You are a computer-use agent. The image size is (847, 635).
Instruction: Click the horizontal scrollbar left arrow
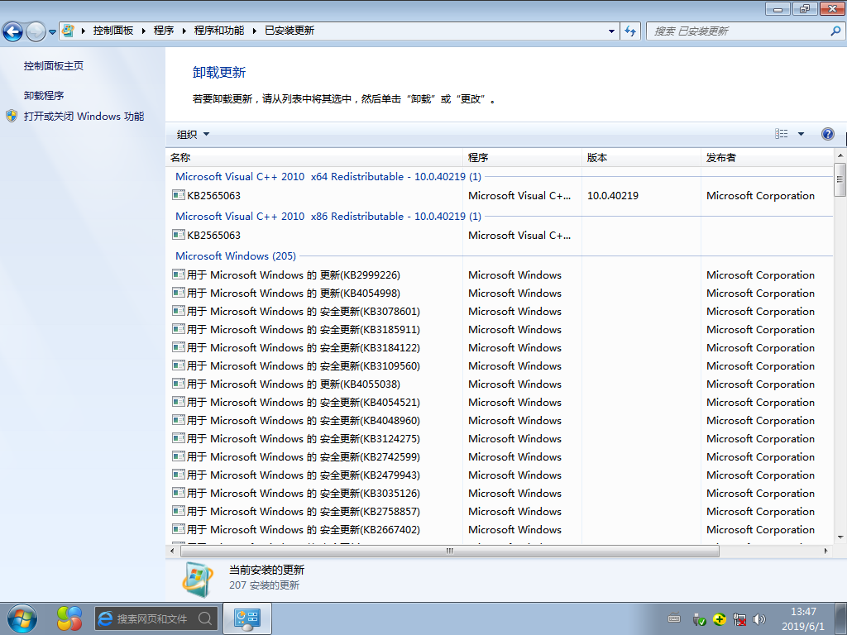click(x=172, y=551)
